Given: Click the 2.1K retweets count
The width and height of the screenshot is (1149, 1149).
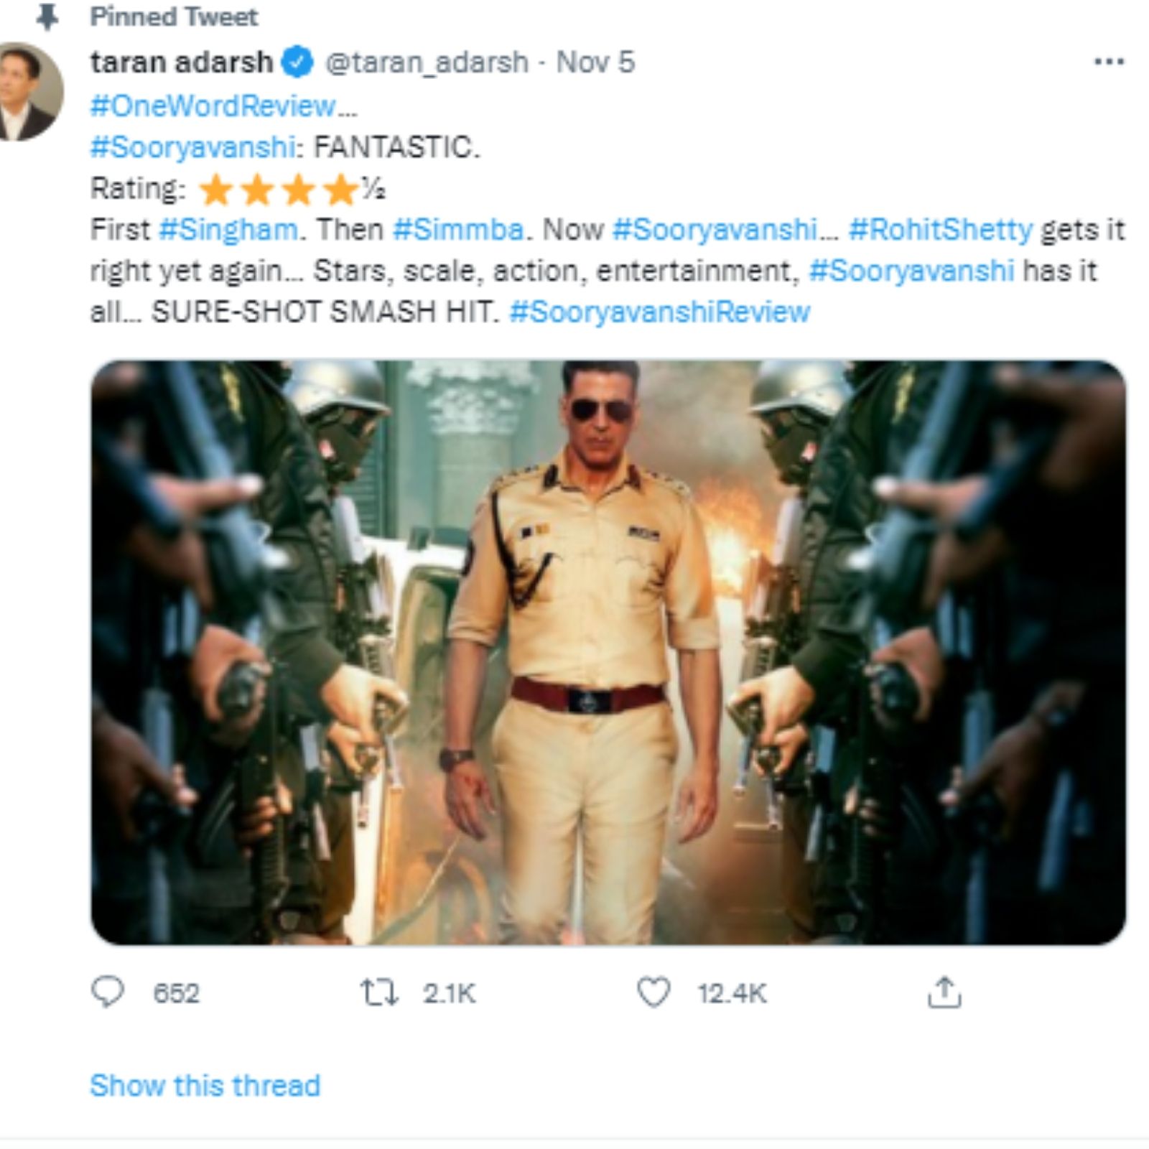Looking at the screenshot, I should [x=449, y=994].
